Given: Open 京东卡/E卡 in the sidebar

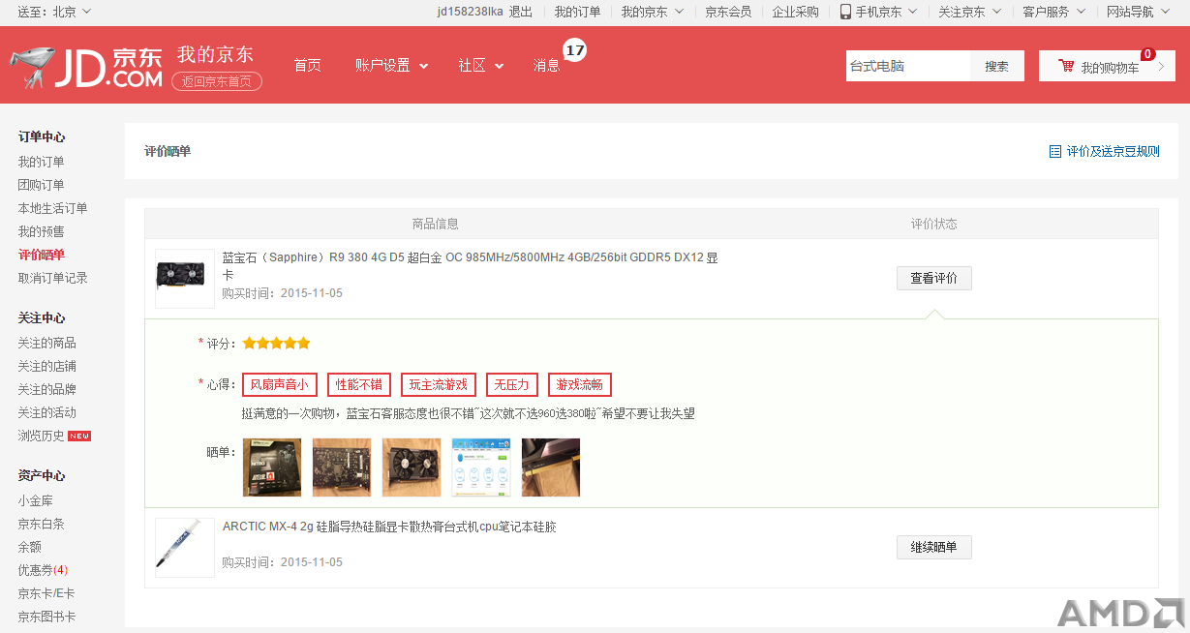Looking at the screenshot, I should point(46,593).
